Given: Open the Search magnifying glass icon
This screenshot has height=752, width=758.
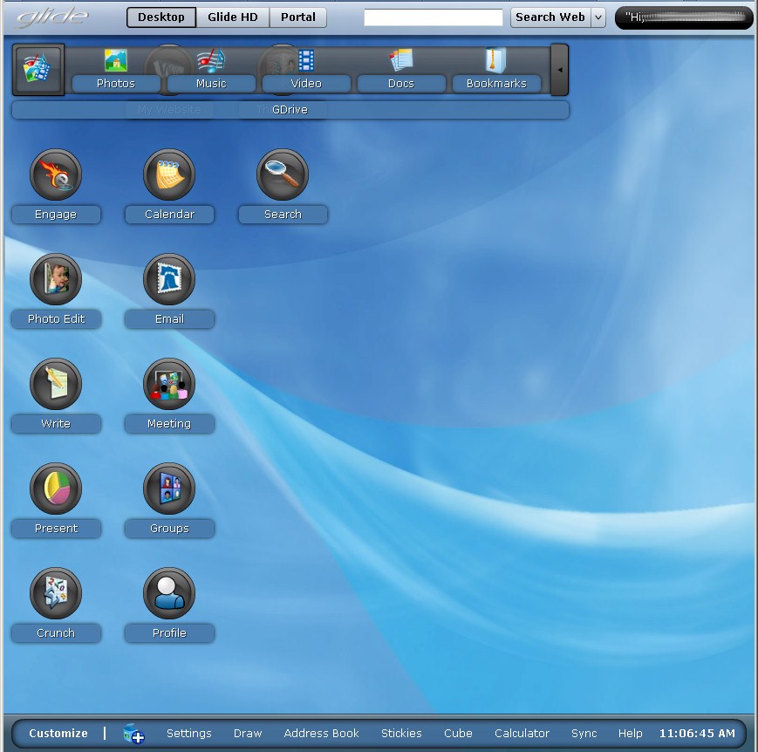Looking at the screenshot, I should click(283, 174).
